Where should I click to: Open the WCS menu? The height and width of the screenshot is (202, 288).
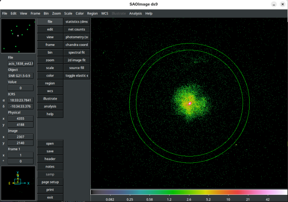(x=105, y=13)
